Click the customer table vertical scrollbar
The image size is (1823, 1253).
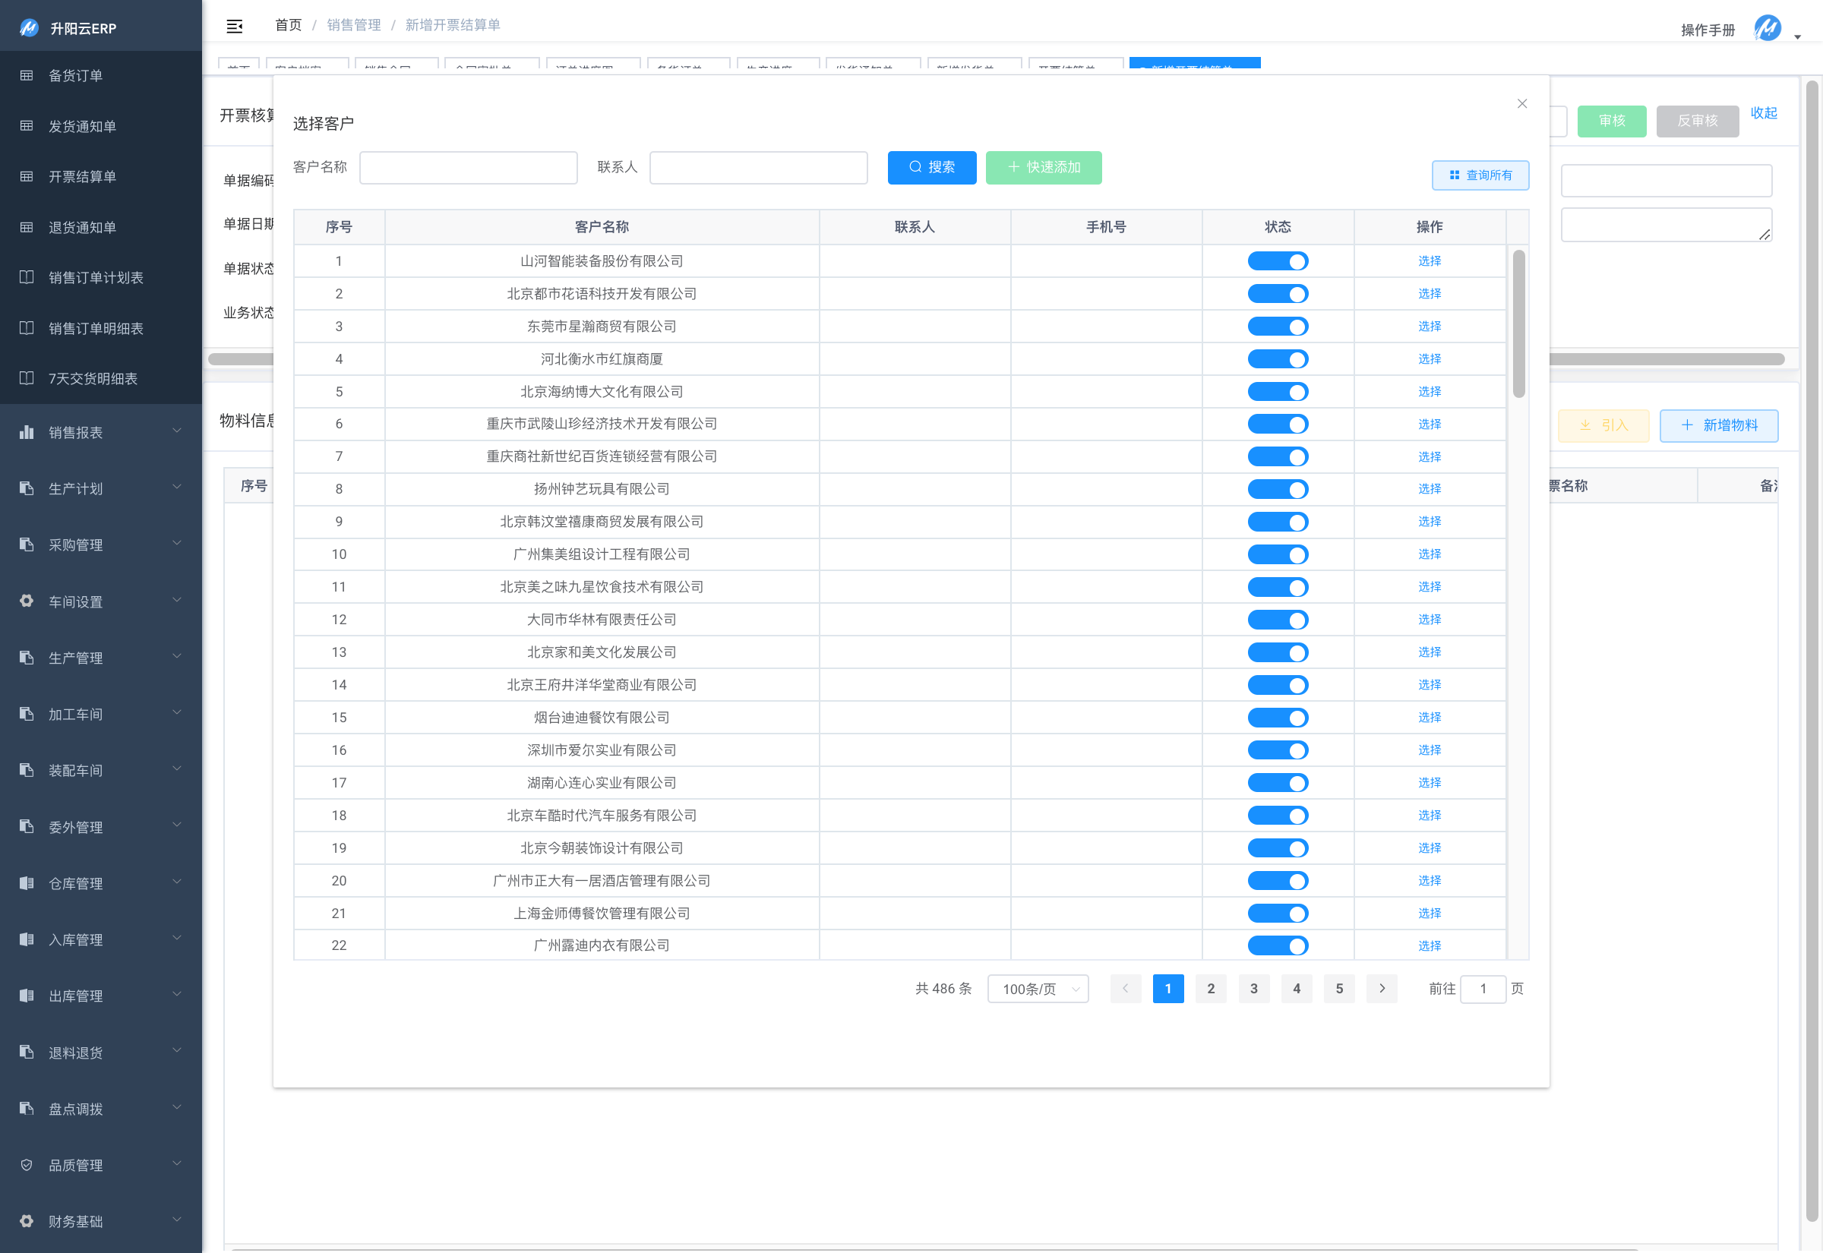pos(1518,324)
